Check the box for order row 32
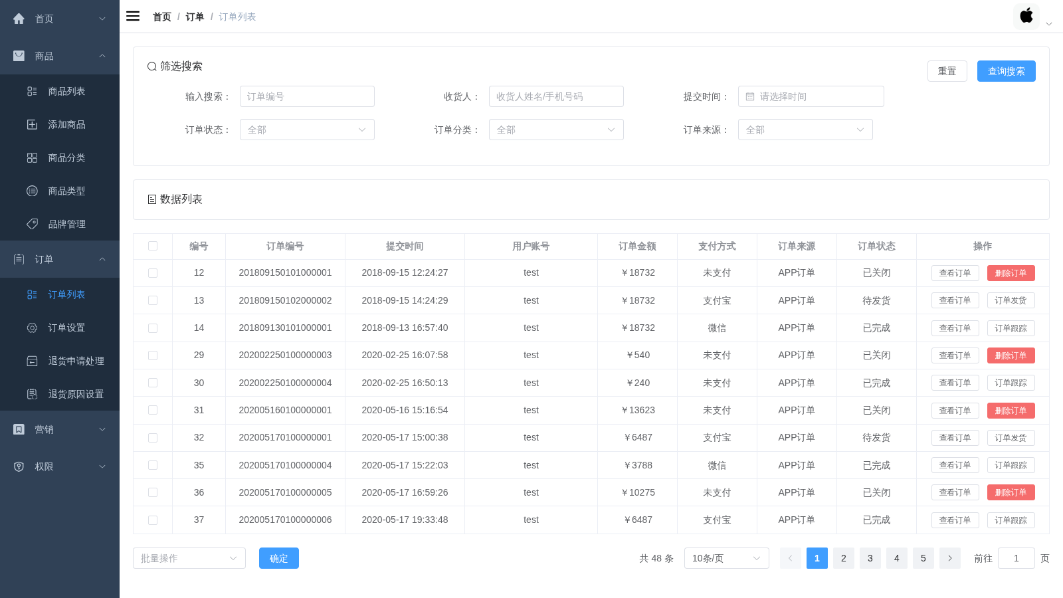Image resolution: width=1063 pixels, height=598 pixels. click(x=153, y=438)
